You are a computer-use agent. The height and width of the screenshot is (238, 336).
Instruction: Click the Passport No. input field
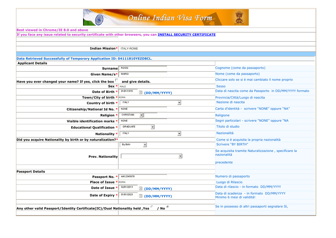pyautogui.click(x=143, y=177)
